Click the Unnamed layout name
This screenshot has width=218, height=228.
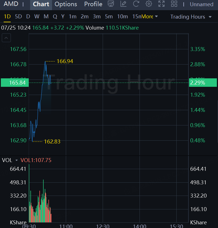[x=202, y=4]
